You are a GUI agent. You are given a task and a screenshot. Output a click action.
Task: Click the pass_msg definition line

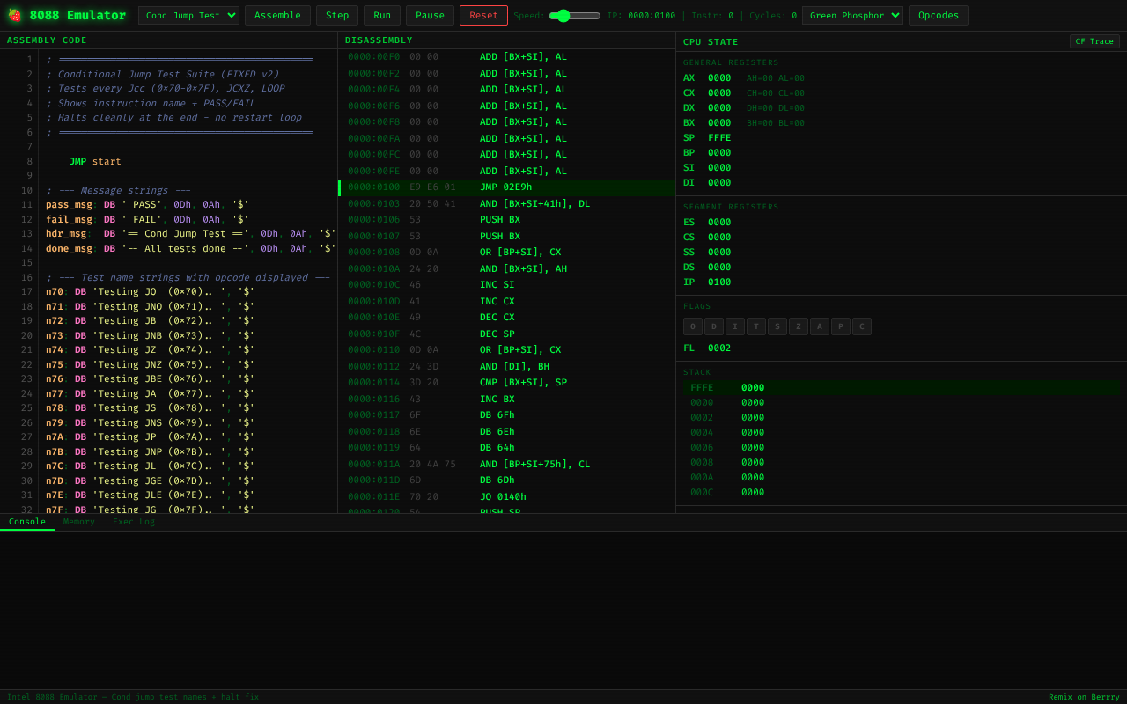[147, 205]
